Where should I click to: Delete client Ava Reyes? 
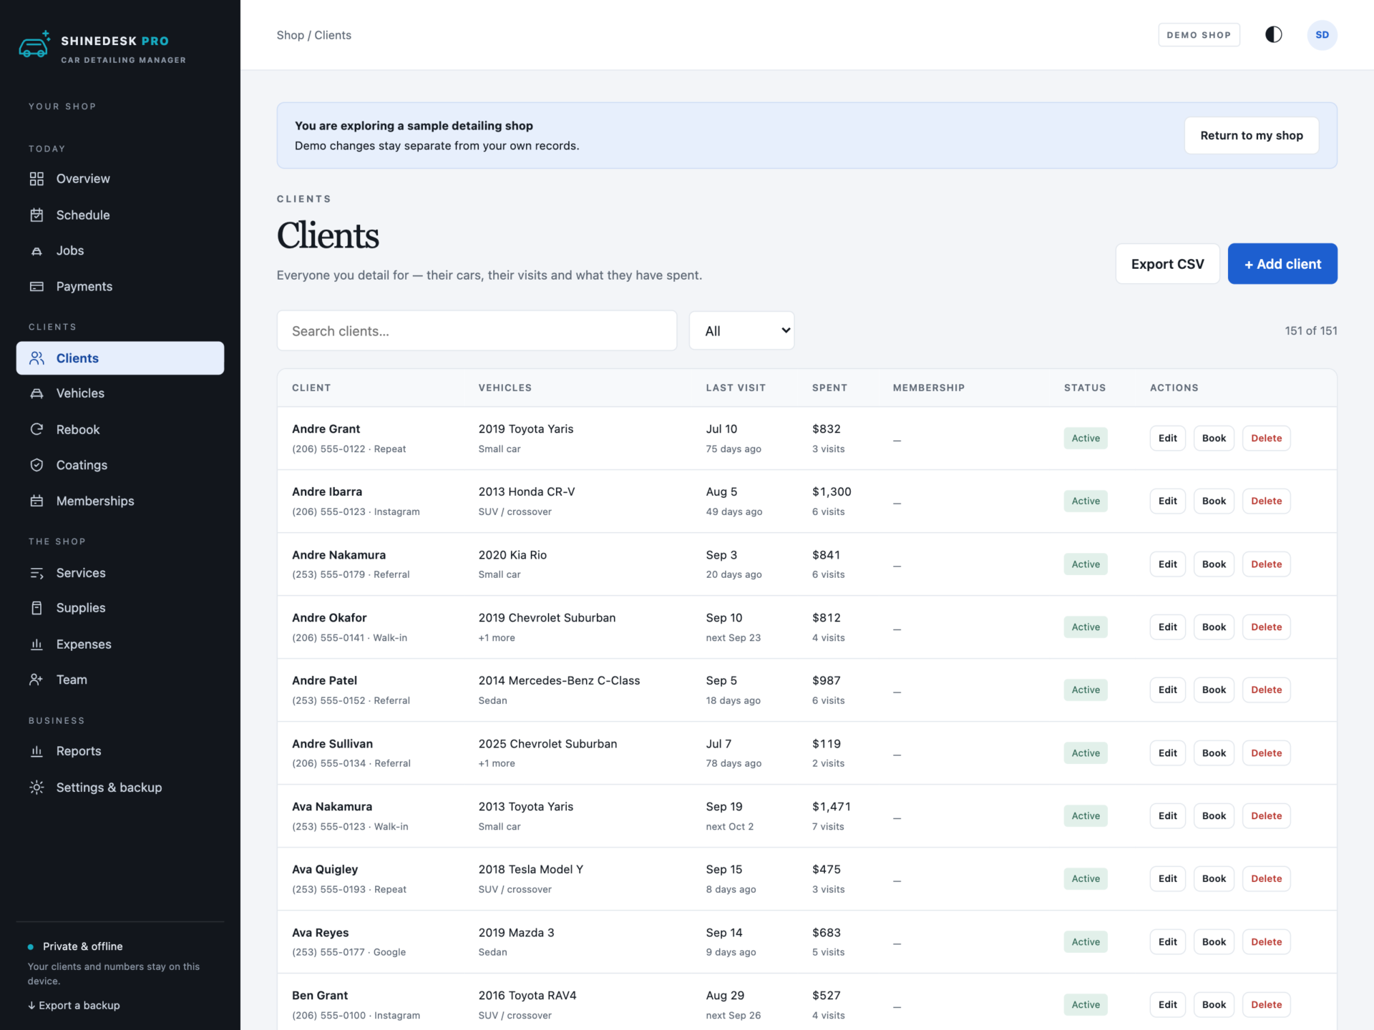click(1266, 942)
